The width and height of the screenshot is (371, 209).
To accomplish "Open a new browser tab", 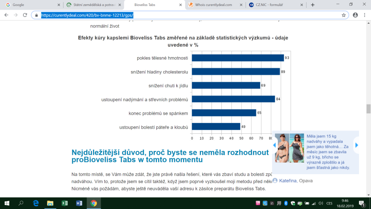I will [313, 5].
